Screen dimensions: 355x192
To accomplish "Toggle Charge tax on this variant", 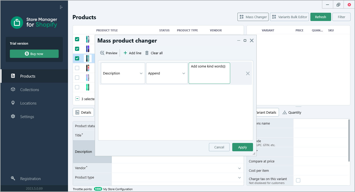I will click(298, 180).
